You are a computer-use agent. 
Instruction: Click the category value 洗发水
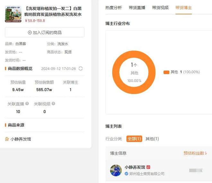tap(63, 44)
